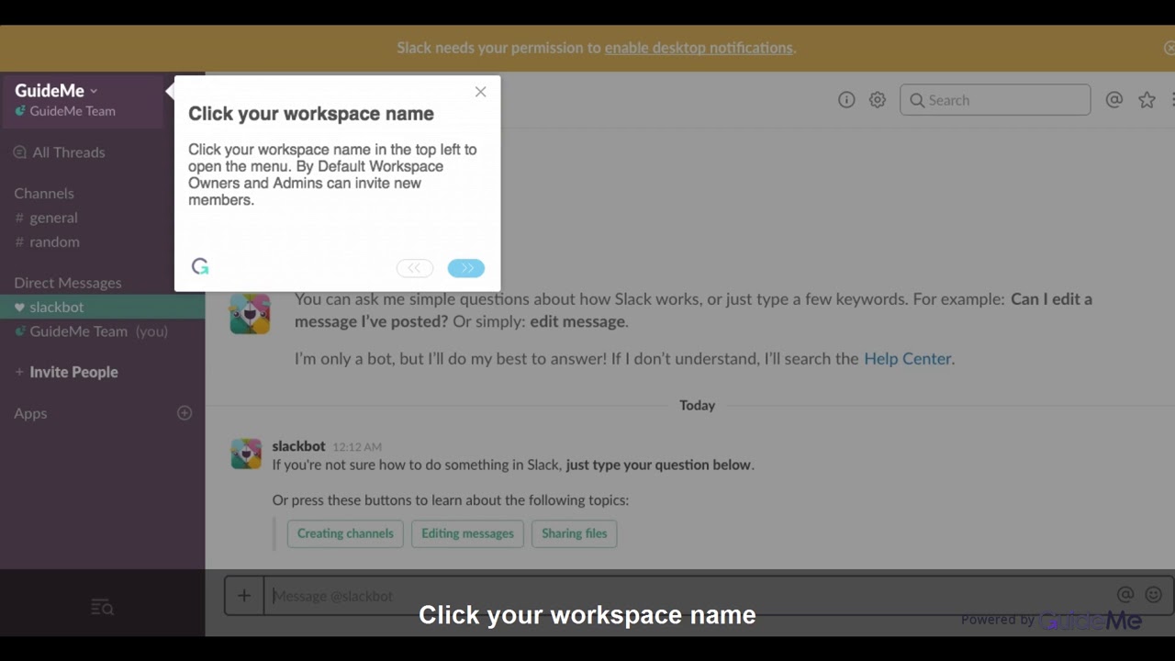The image size is (1175, 661).
Task: Click GuideMe Team user status line
Action: click(x=65, y=111)
